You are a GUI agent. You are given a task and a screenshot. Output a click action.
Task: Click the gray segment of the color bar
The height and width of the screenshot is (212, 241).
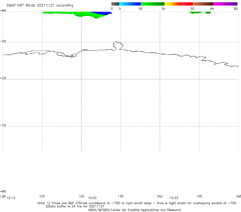coord(115,4)
